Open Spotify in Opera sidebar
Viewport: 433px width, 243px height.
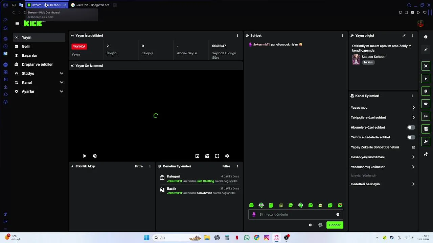pyautogui.click(x=5, y=64)
